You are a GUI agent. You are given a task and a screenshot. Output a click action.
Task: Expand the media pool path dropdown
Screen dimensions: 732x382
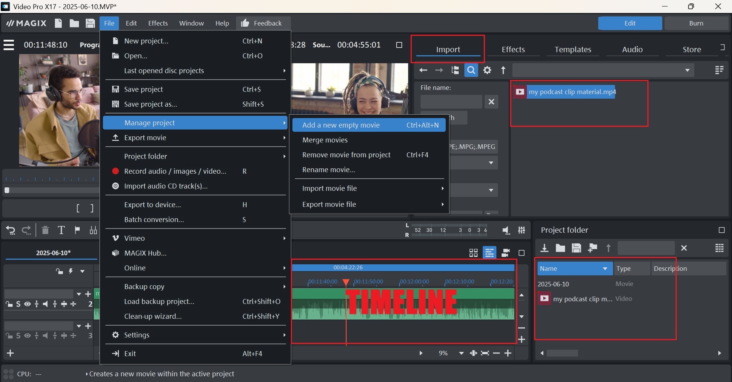tap(687, 70)
